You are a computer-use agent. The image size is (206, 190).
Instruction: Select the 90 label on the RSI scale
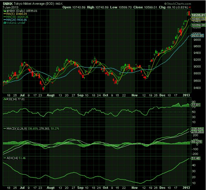tap(194, 102)
